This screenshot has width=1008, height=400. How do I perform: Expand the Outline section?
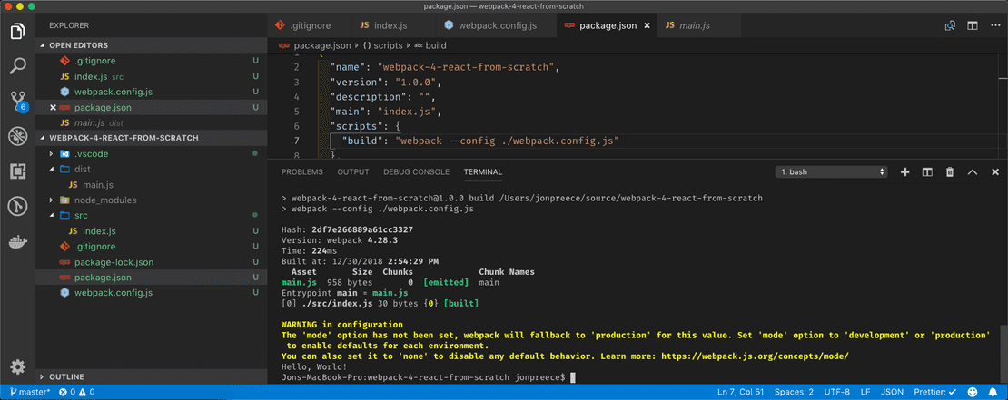[151, 377]
